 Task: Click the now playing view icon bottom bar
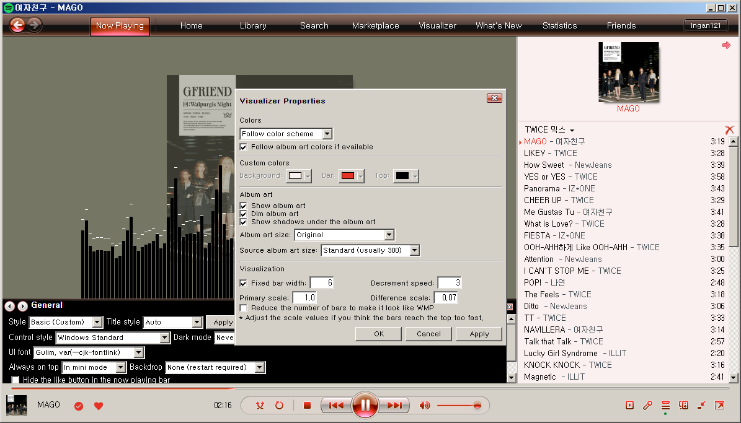tap(629, 405)
